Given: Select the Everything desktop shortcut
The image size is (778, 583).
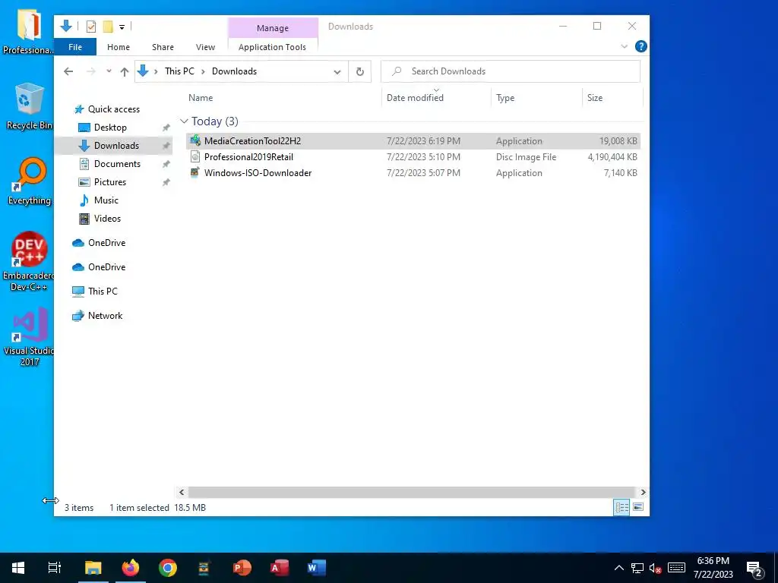Looking at the screenshot, I should [x=30, y=181].
